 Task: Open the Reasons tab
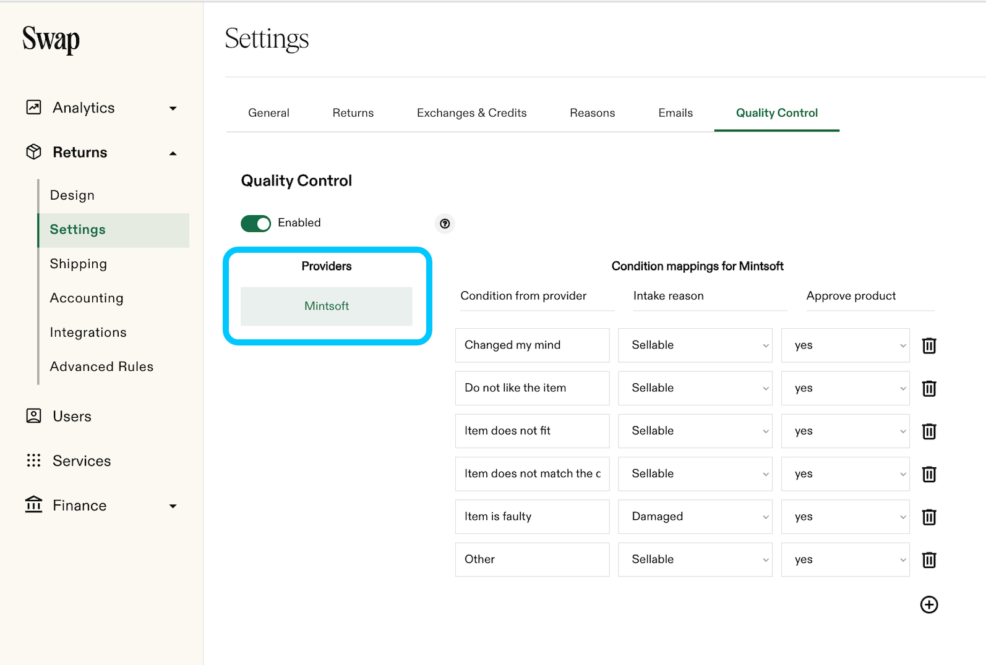(593, 113)
